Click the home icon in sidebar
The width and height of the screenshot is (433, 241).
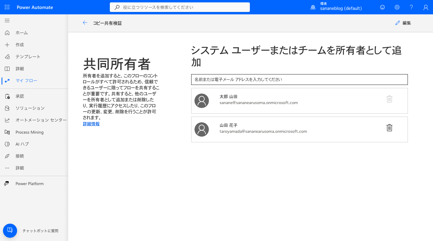pyautogui.click(x=7, y=33)
